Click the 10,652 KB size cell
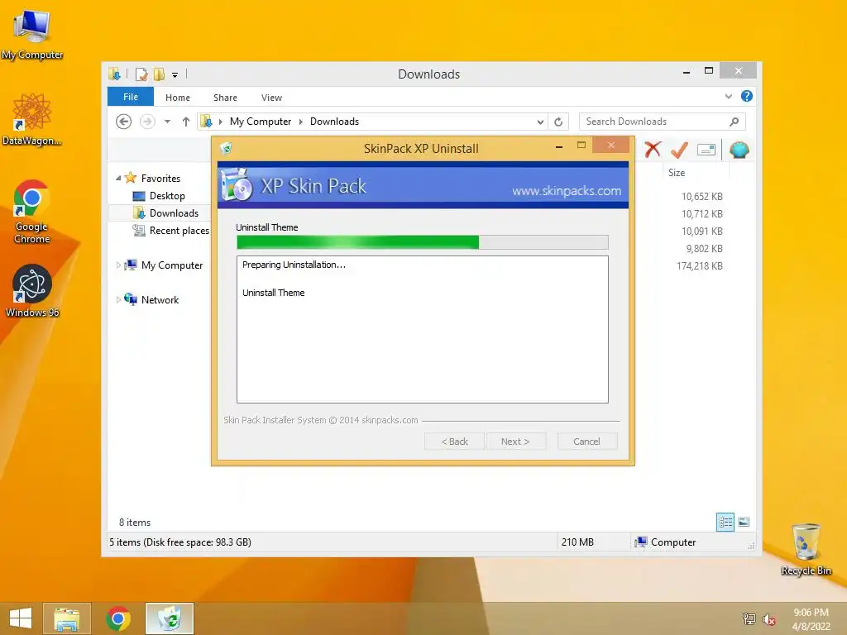 tap(701, 197)
